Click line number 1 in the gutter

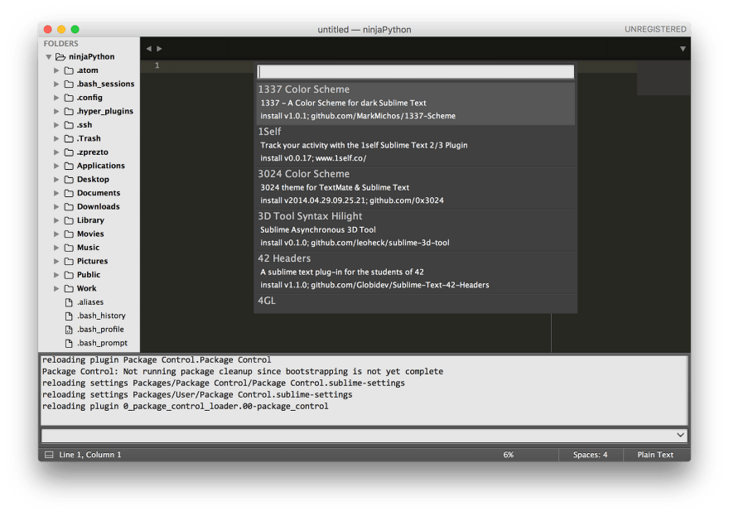coord(157,65)
